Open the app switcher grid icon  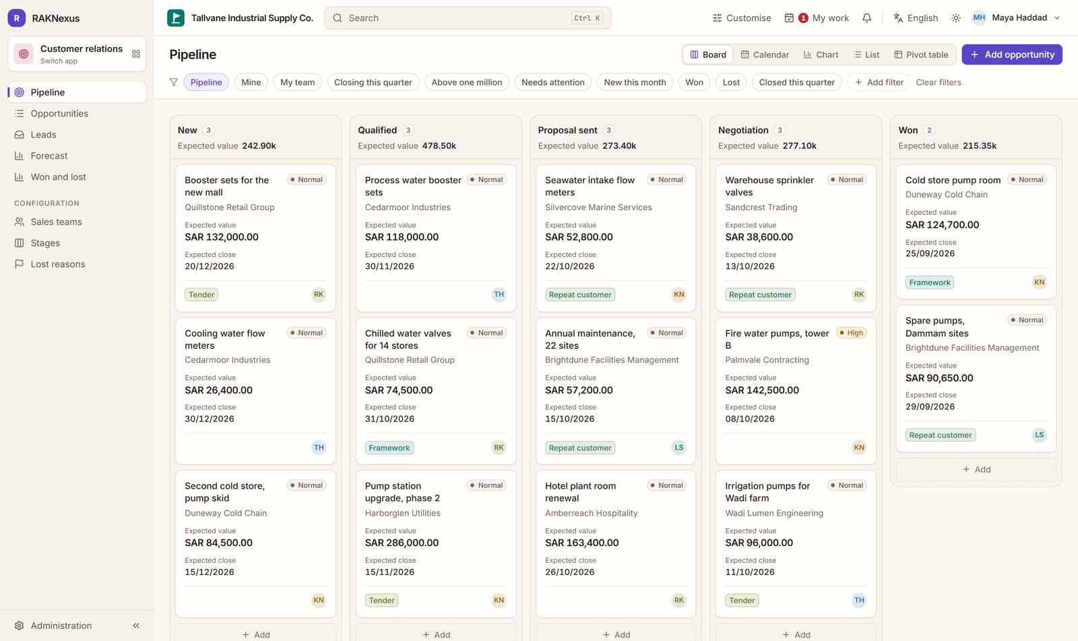[136, 54]
